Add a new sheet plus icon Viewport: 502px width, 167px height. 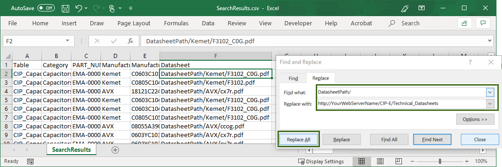(x=115, y=150)
